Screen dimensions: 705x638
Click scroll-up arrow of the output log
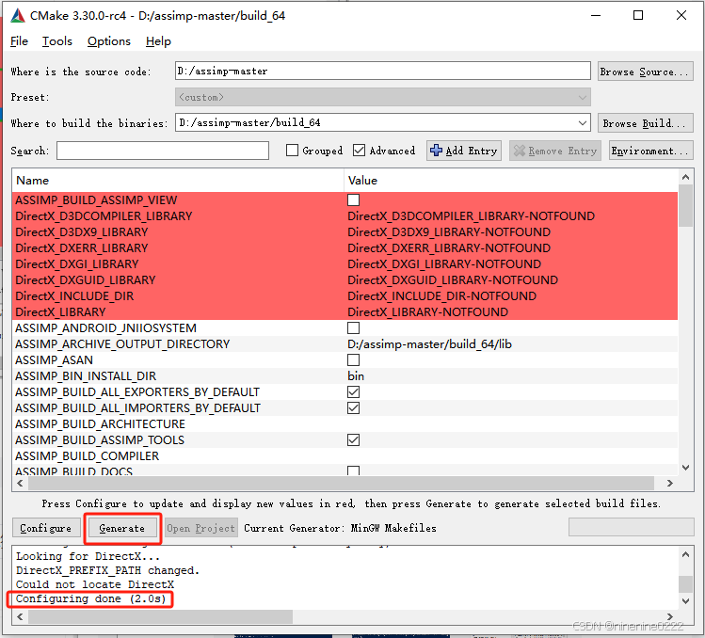tap(685, 554)
